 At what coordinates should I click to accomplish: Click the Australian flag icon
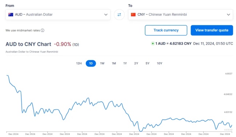coord(11,15)
